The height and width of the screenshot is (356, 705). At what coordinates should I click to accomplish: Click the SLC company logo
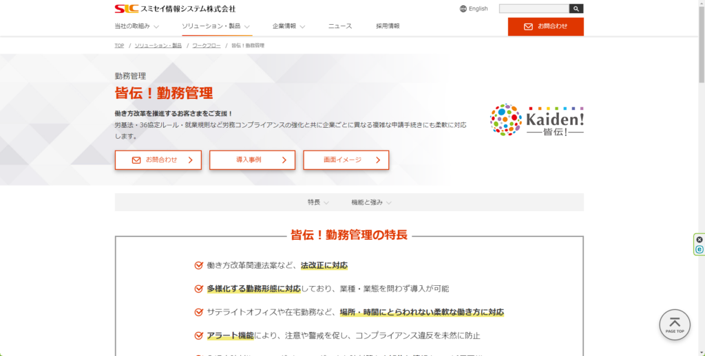point(127,8)
